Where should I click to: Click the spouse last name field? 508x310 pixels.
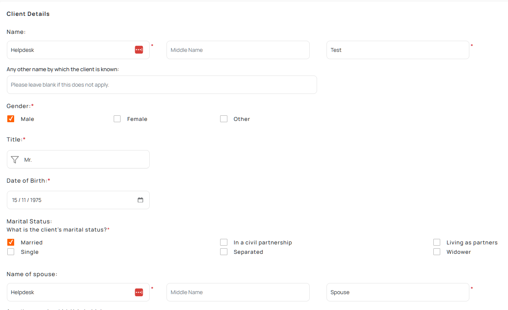pos(397,292)
